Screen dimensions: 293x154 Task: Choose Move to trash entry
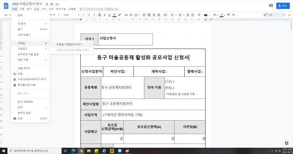tap(30, 85)
